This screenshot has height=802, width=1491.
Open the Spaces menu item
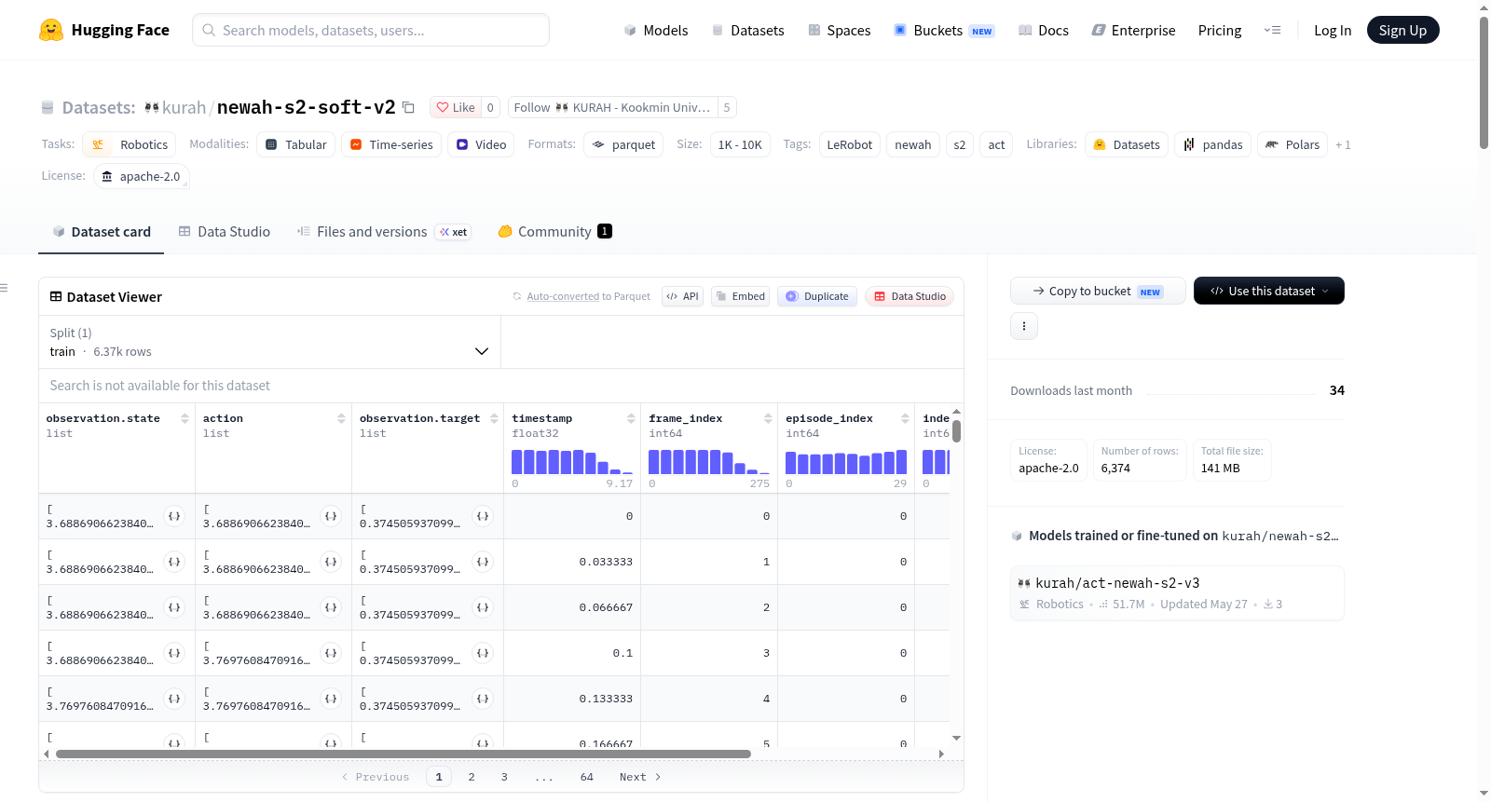(840, 30)
